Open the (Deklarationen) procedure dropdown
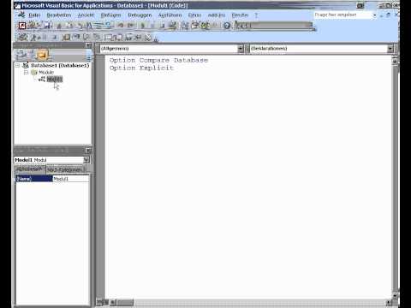The width and height of the screenshot is (411, 308). [x=390, y=49]
